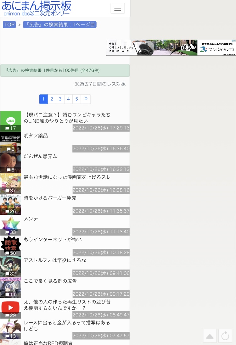236x345 pixels.
Task: Open thread 頼むワンピキャラたちのLINE風のやりとり
Action: point(67,118)
